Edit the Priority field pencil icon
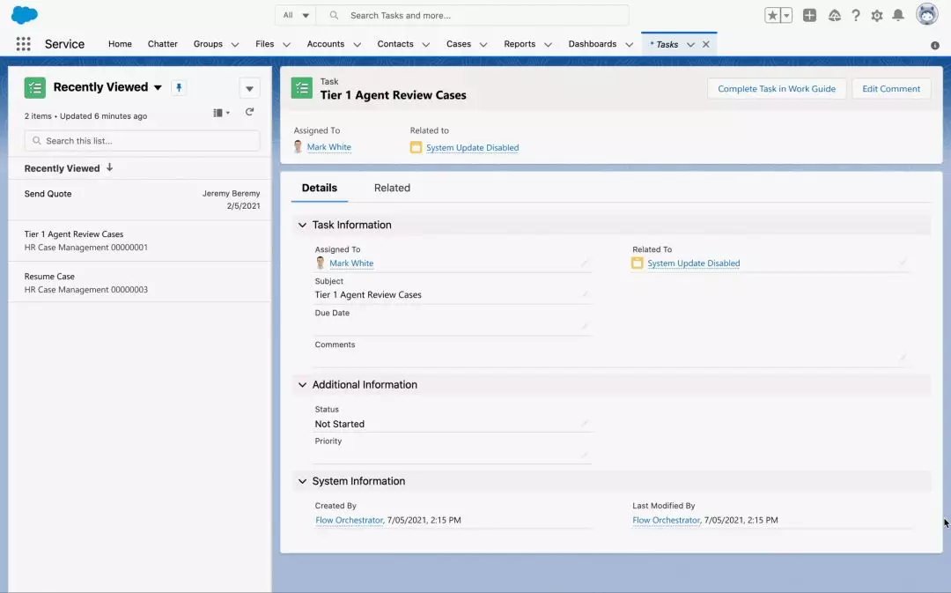Screen dimensions: 951x593 [584, 455]
